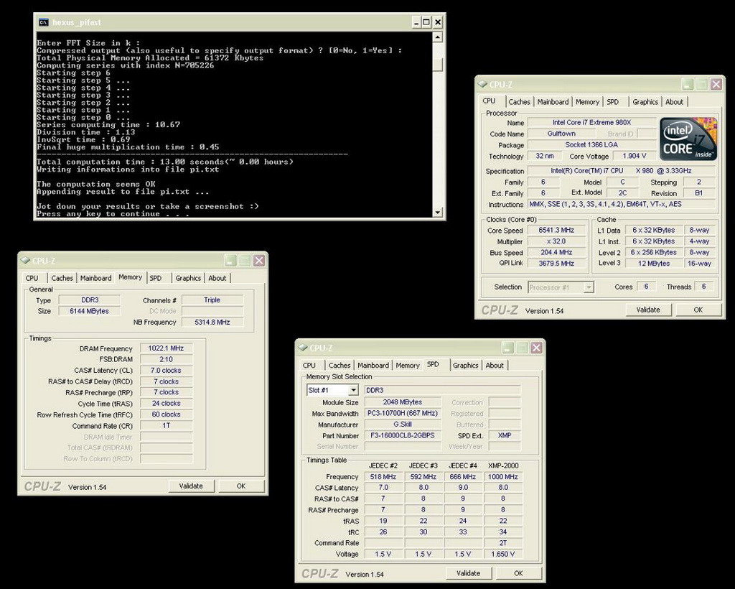
Task: Close the CPU-Z Memory window
Action: pyautogui.click(x=258, y=260)
